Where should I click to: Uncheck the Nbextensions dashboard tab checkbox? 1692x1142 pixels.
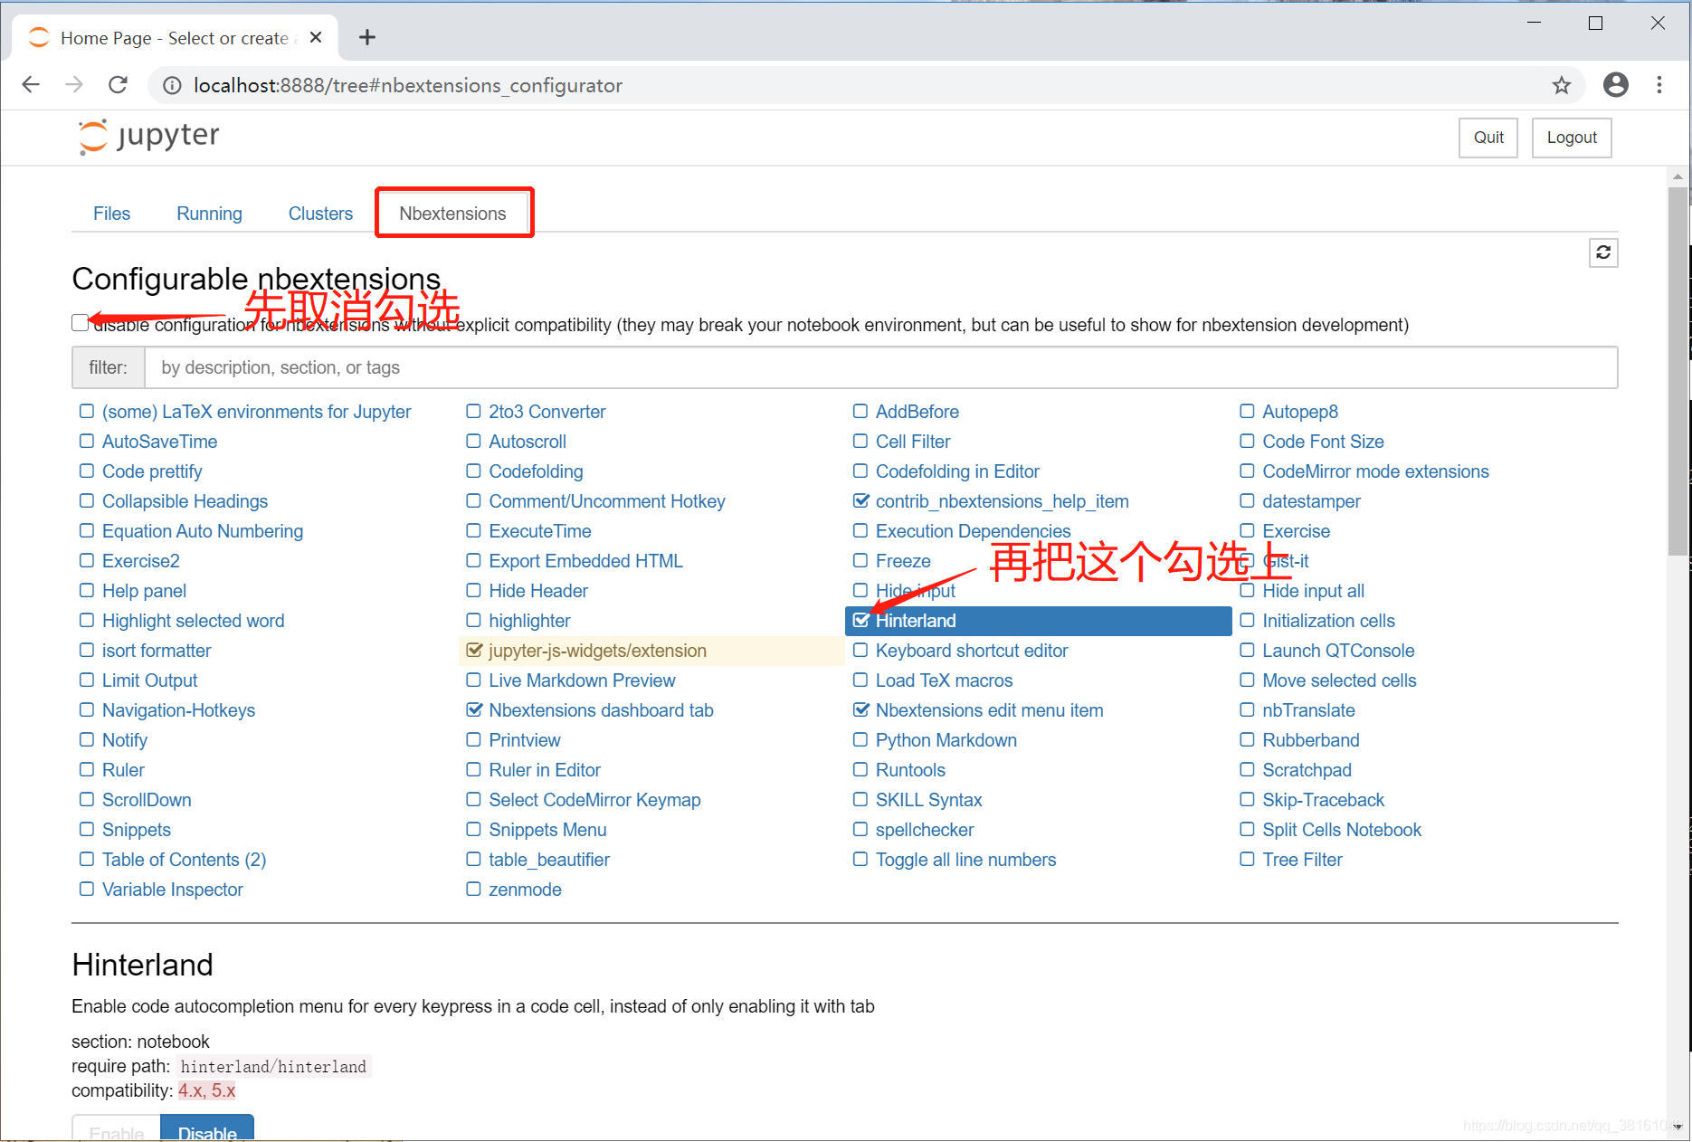point(473,710)
